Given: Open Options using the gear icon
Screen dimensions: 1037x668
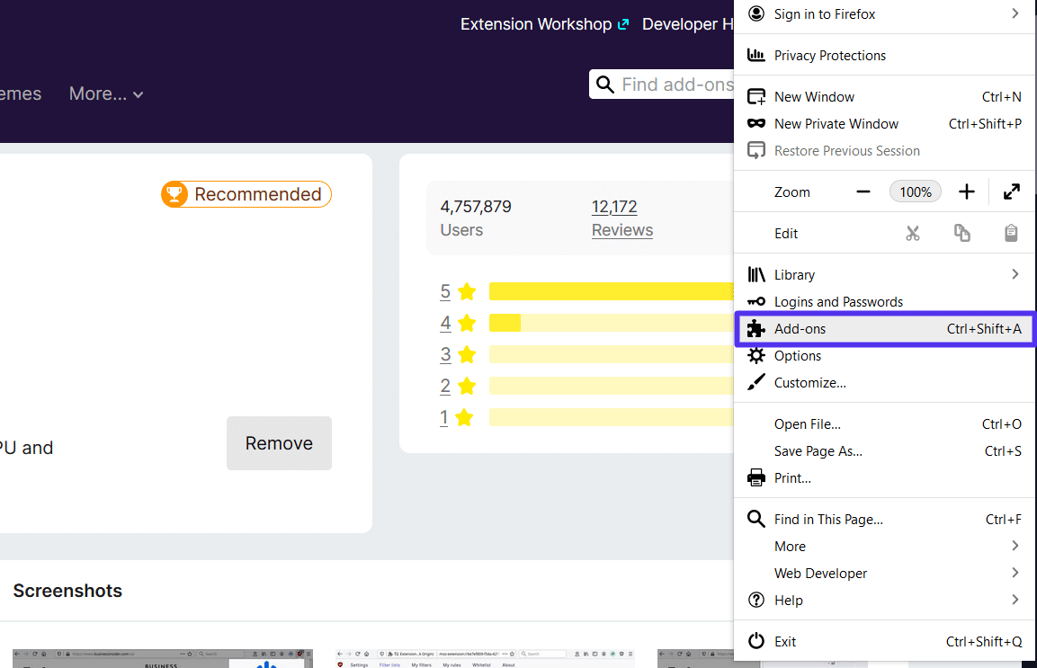Looking at the screenshot, I should [x=755, y=355].
